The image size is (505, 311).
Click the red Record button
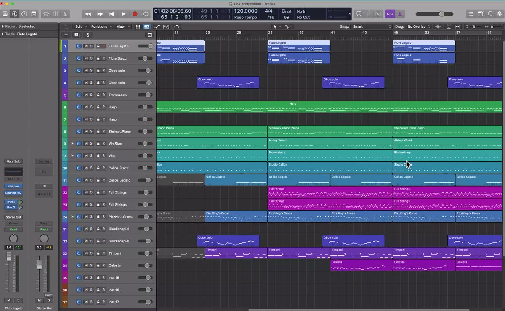click(135, 14)
